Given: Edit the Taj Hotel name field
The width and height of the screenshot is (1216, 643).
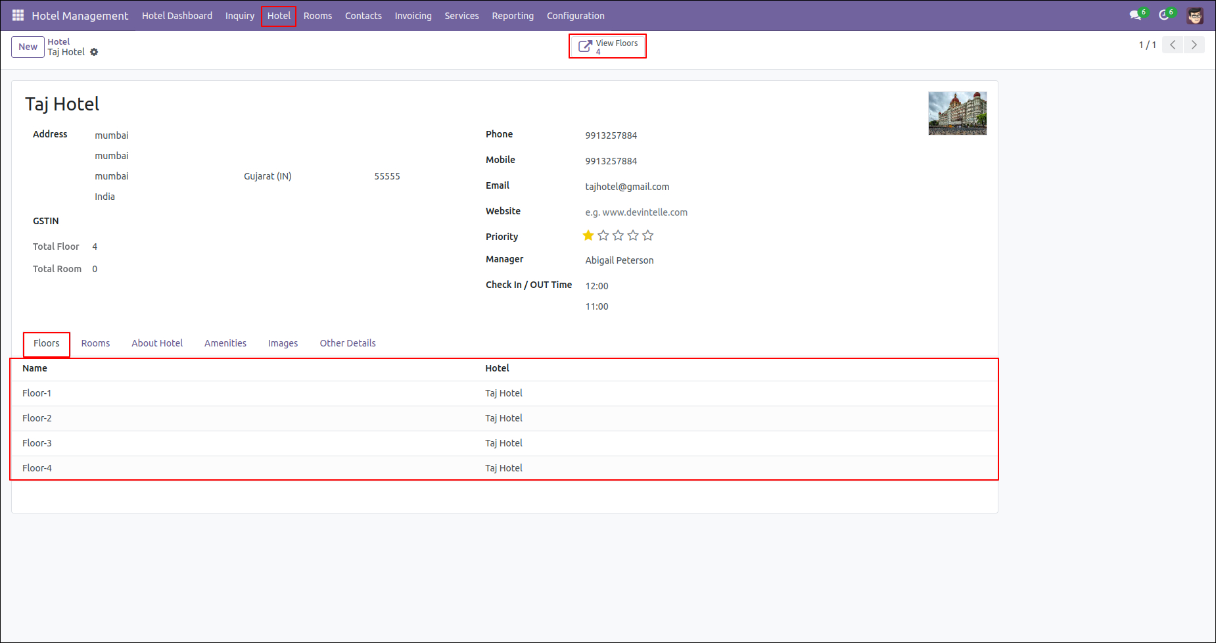Looking at the screenshot, I should coord(62,104).
